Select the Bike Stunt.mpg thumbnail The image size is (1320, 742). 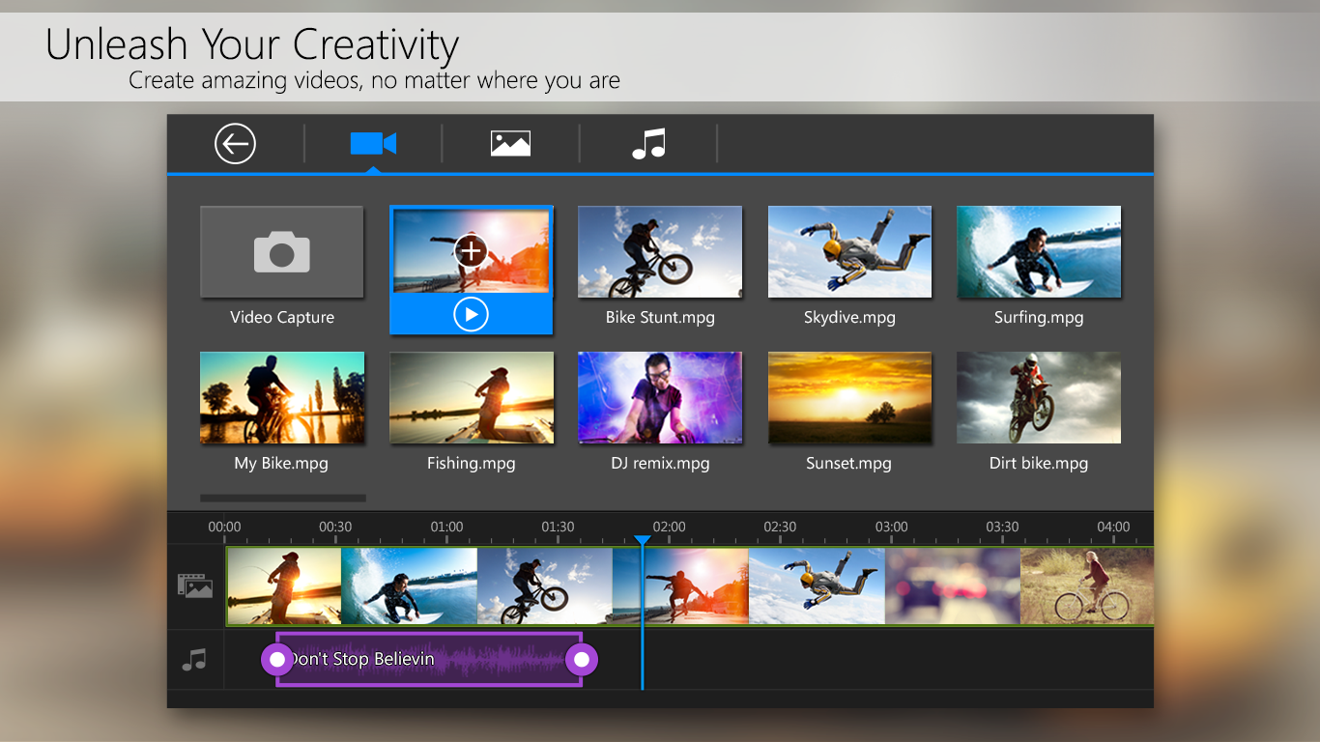tap(660, 251)
